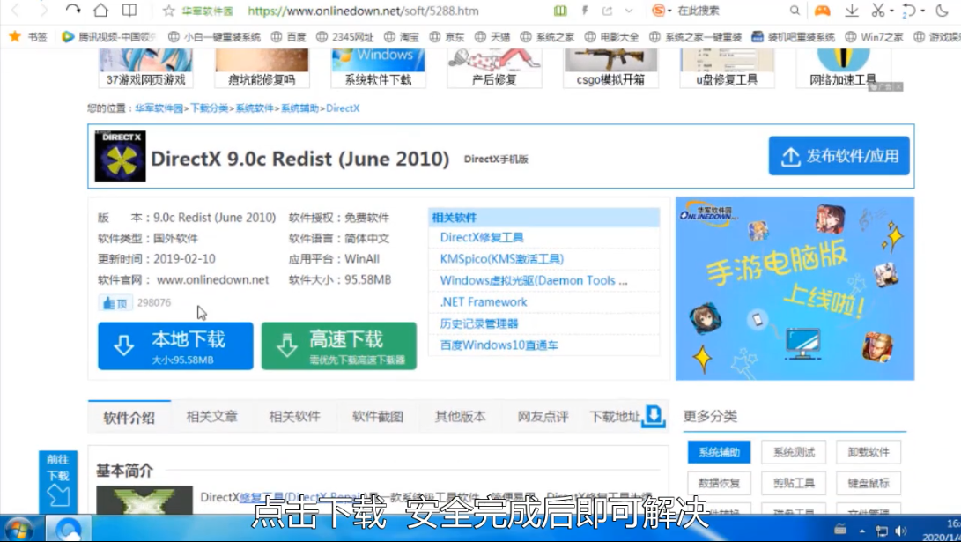Click the 前往下载 floating side button
The image size is (961, 542).
[x=58, y=482]
